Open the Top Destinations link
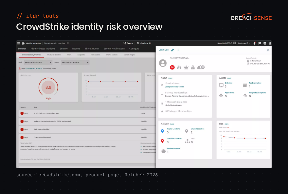 point(255,83)
